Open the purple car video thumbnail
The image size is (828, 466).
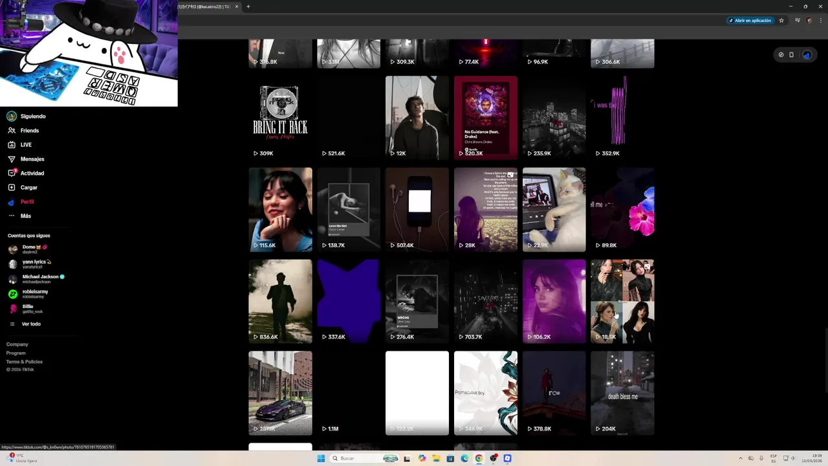[280, 394]
